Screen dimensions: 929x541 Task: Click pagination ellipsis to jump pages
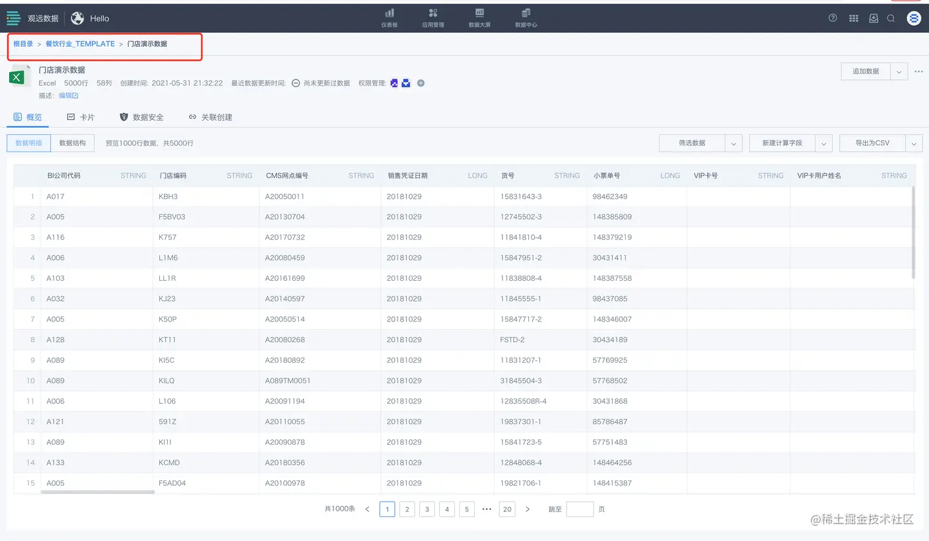487,509
